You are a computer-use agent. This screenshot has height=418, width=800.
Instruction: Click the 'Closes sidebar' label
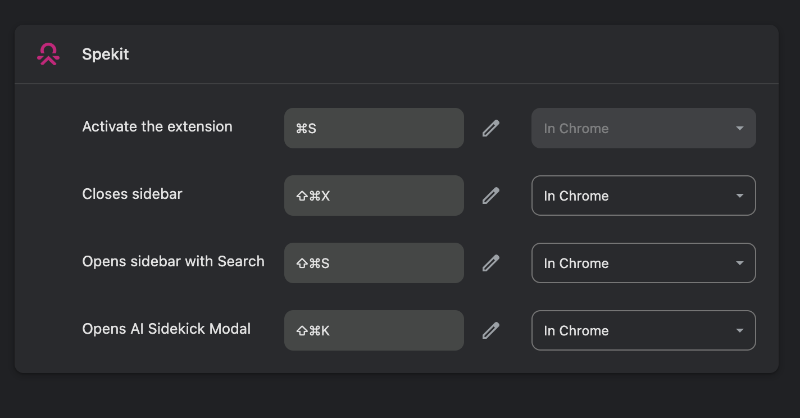pos(133,194)
